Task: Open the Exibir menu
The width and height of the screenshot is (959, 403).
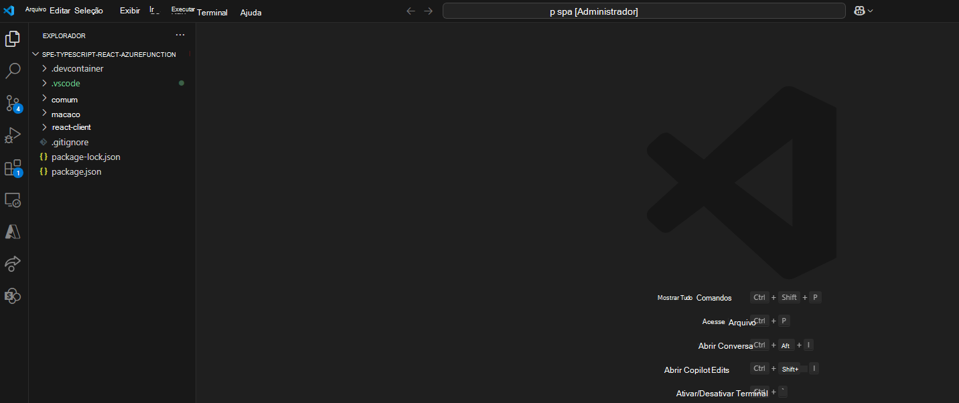Action: pos(130,11)
